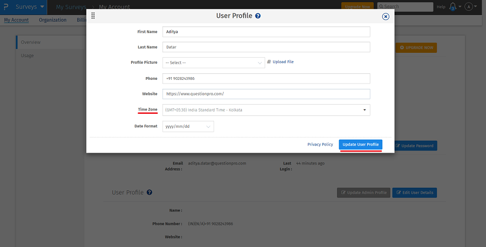Click the Website input field

266,94
